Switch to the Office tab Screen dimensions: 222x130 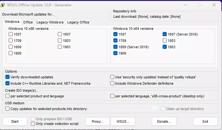click(x=28, y=22)
